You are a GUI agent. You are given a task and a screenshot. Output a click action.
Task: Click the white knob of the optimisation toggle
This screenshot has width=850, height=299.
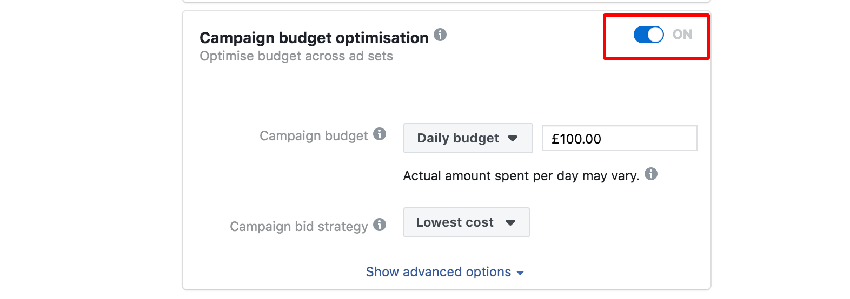click(655, 35)
